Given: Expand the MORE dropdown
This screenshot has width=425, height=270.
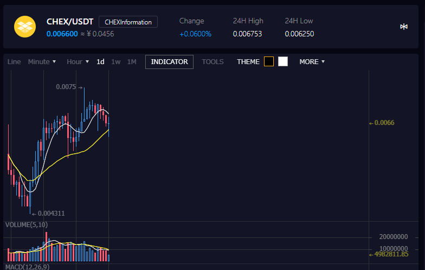Looking at the screenshot, I should click(312, 62).
